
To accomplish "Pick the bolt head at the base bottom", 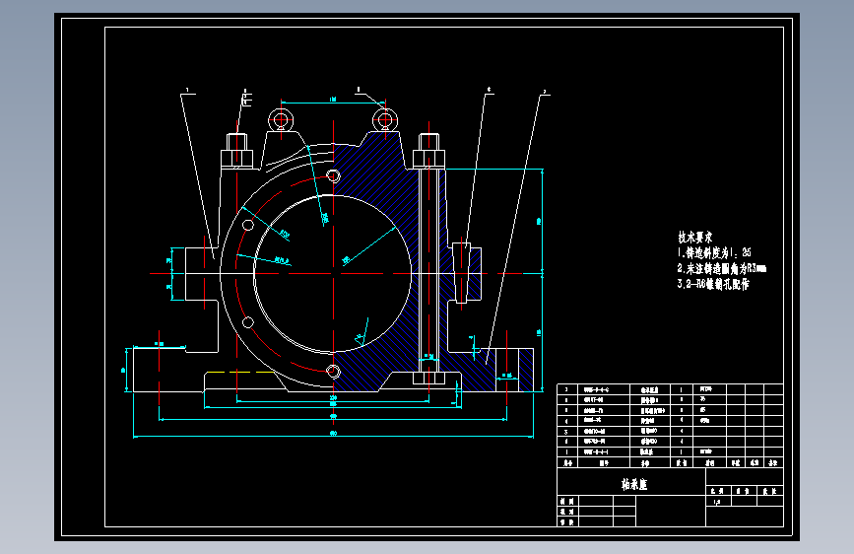I will coord(428,379).
